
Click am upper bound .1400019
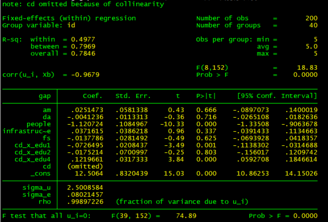click(301, 110)
